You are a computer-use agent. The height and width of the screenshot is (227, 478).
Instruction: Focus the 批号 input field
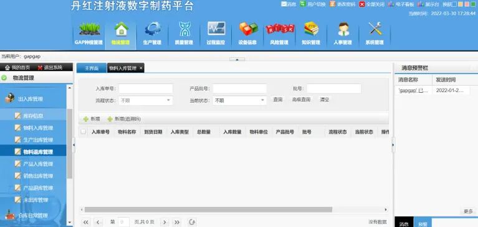[334, 88]
